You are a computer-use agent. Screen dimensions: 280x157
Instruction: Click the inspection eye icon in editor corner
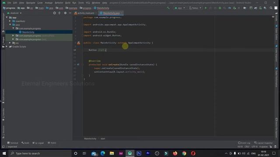273,17
